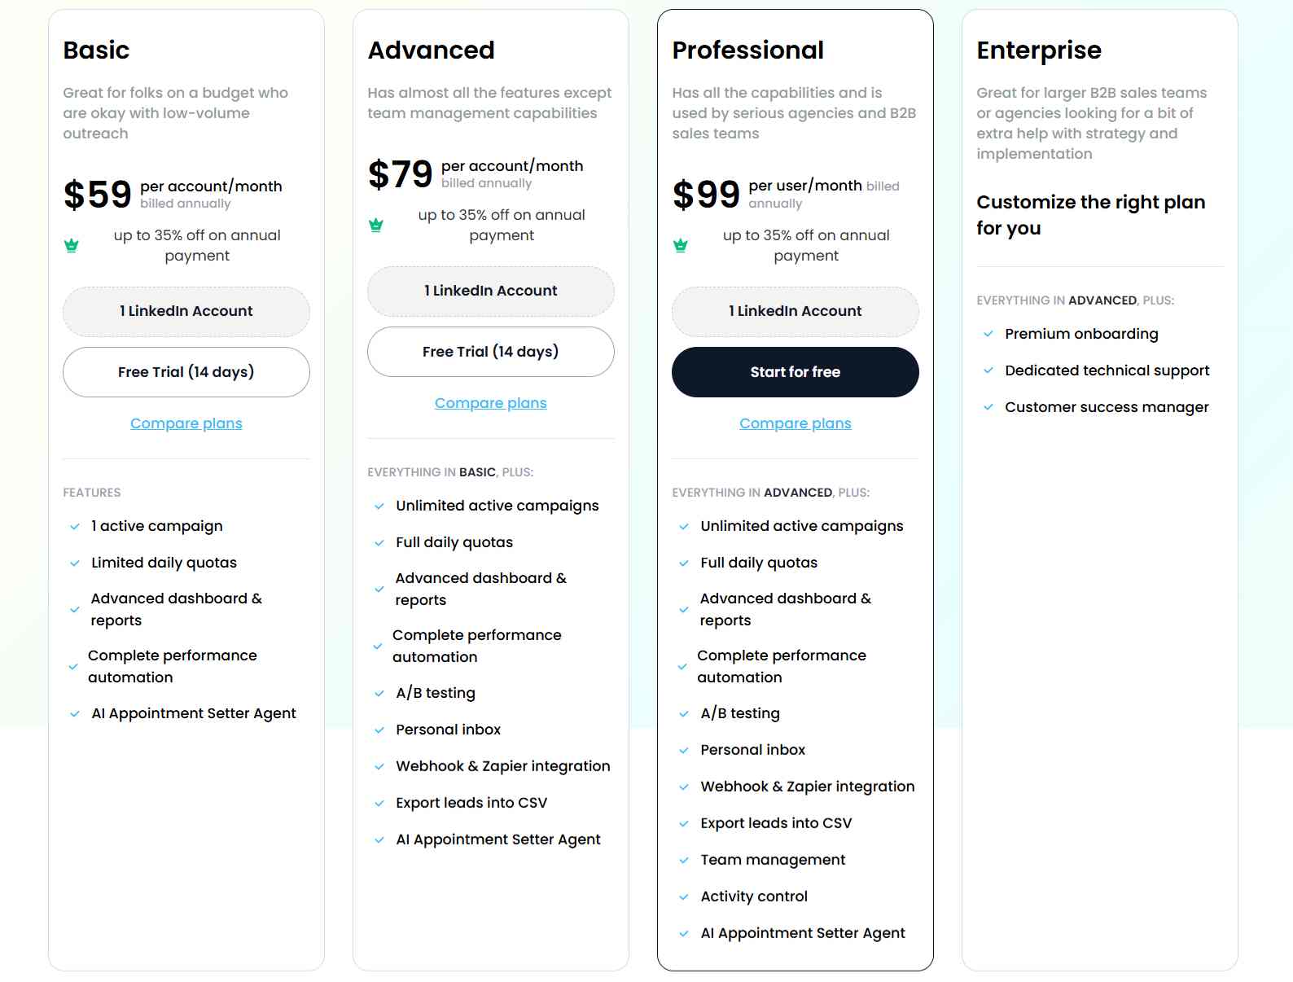Image resolution: width=1293 pixels, height=982 pixels.
Task: Click the "1 LinkedIn Account" pill on Basic
Action: tap(186, 311)
